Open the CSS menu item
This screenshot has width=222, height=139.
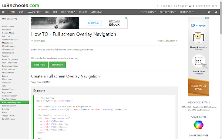21,12
